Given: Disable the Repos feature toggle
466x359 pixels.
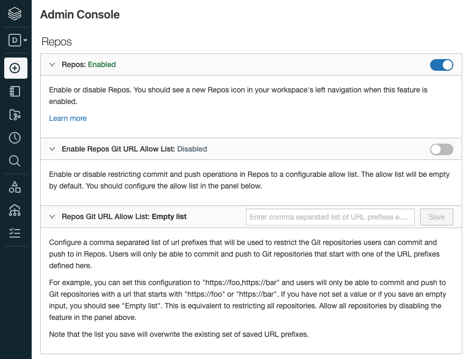Looking at the screenshot, I should tap(442, 65).
